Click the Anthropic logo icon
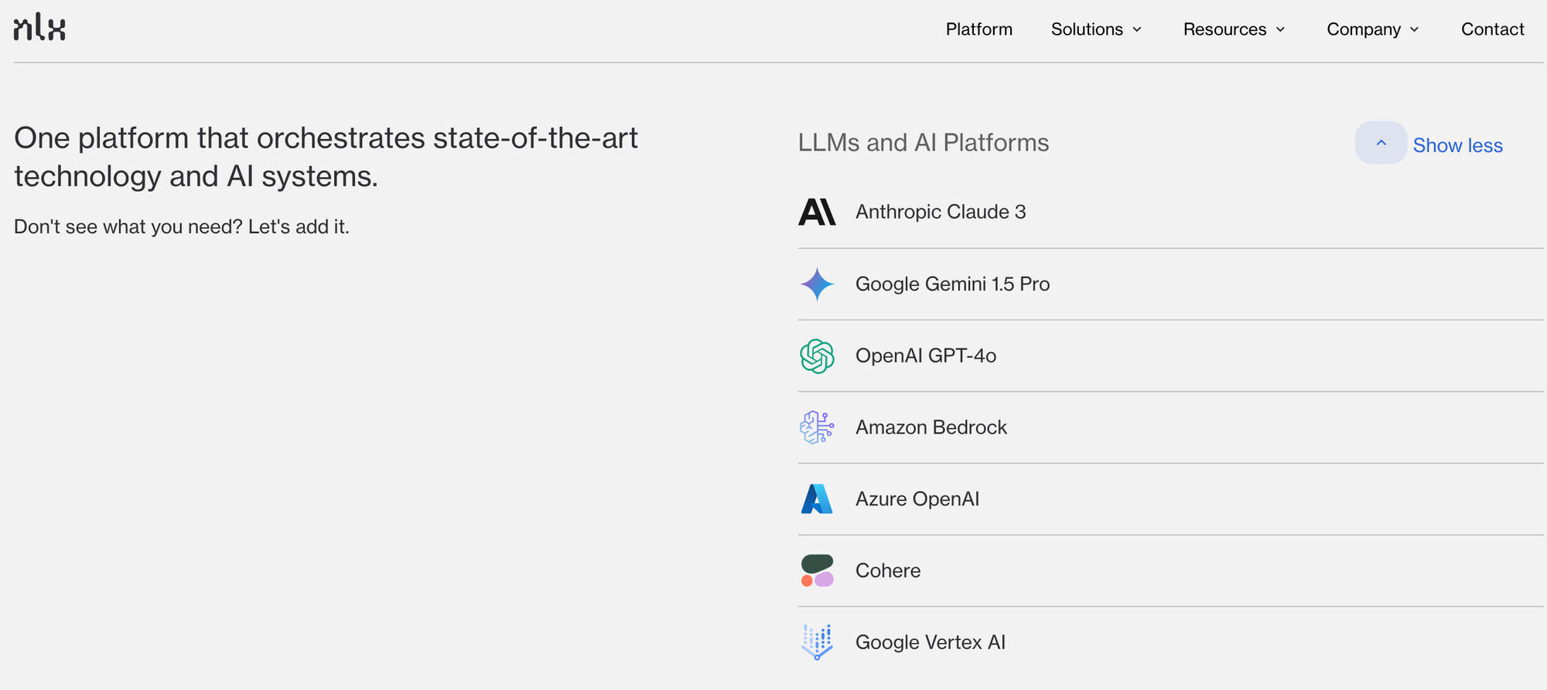This screenshot has height=690, width=1547. 817,212
